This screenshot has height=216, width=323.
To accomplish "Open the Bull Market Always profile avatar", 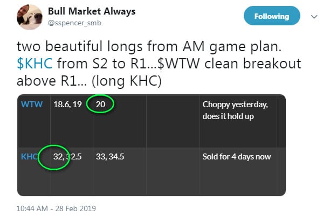I will (x=30, y=17).
